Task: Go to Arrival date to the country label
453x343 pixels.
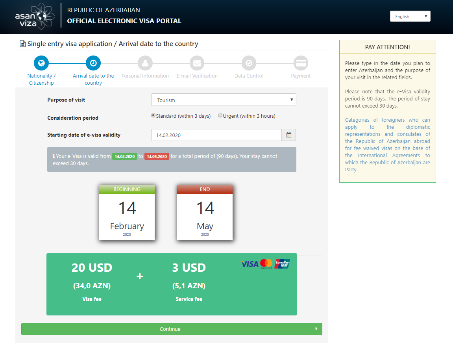Action: point(93,79)
